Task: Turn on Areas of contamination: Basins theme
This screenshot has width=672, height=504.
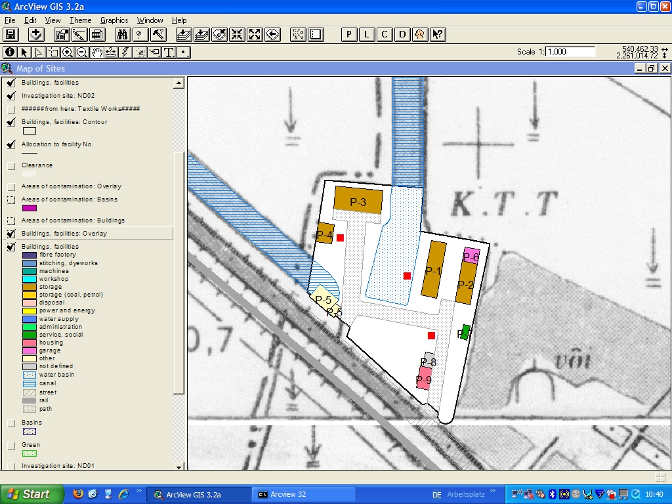Action: pos(10,199)
